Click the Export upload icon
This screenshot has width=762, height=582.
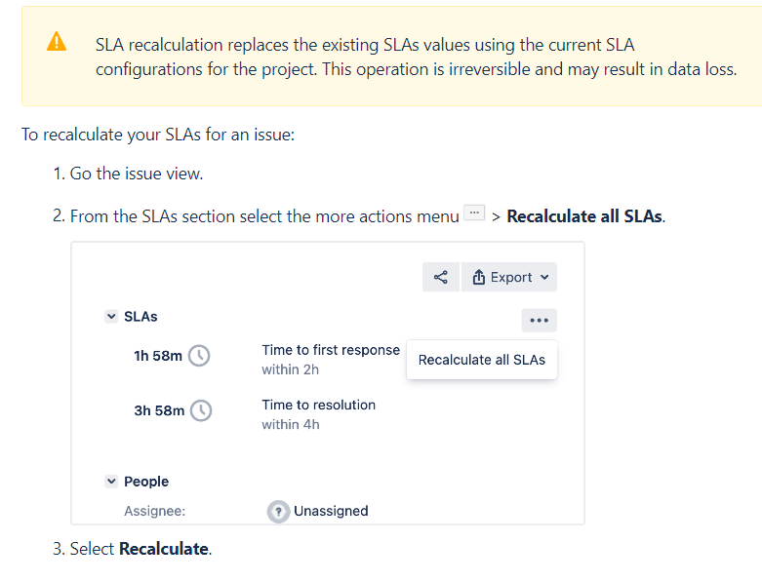[479, 277]
